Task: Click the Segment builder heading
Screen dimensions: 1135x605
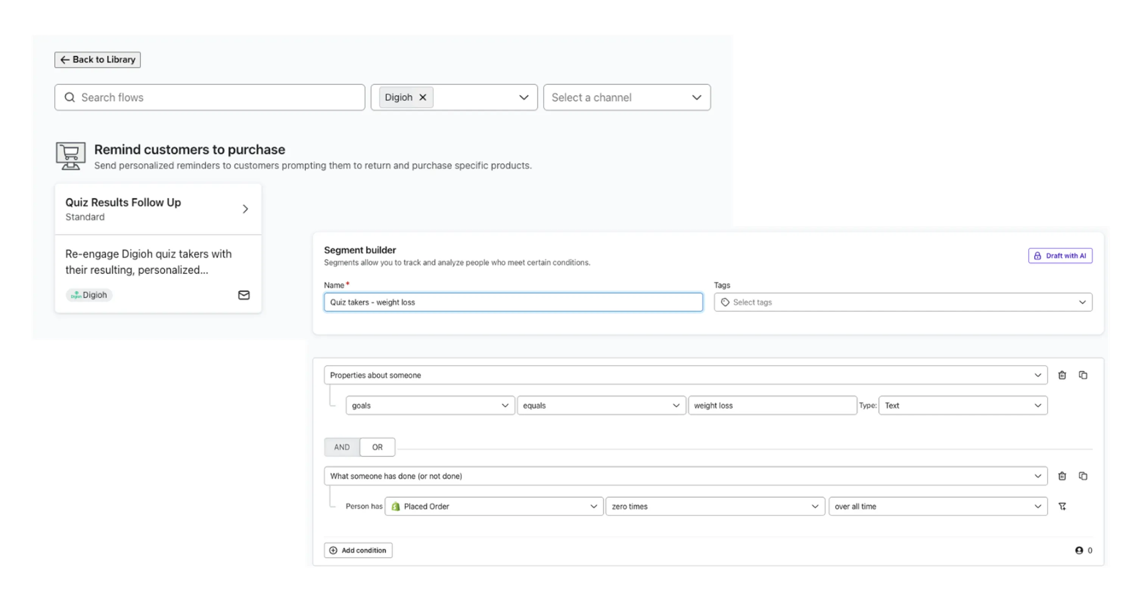Action: 360,250
